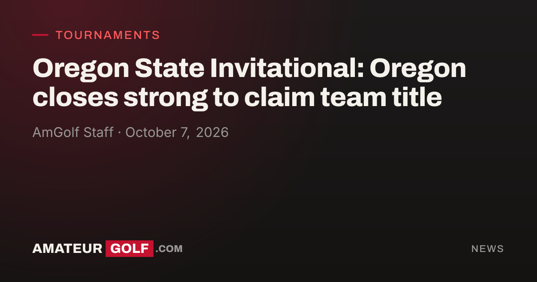Screen dimensions: 537x282
Task: Click the TOURNAMENTS category label
Action: click(108, 35)
